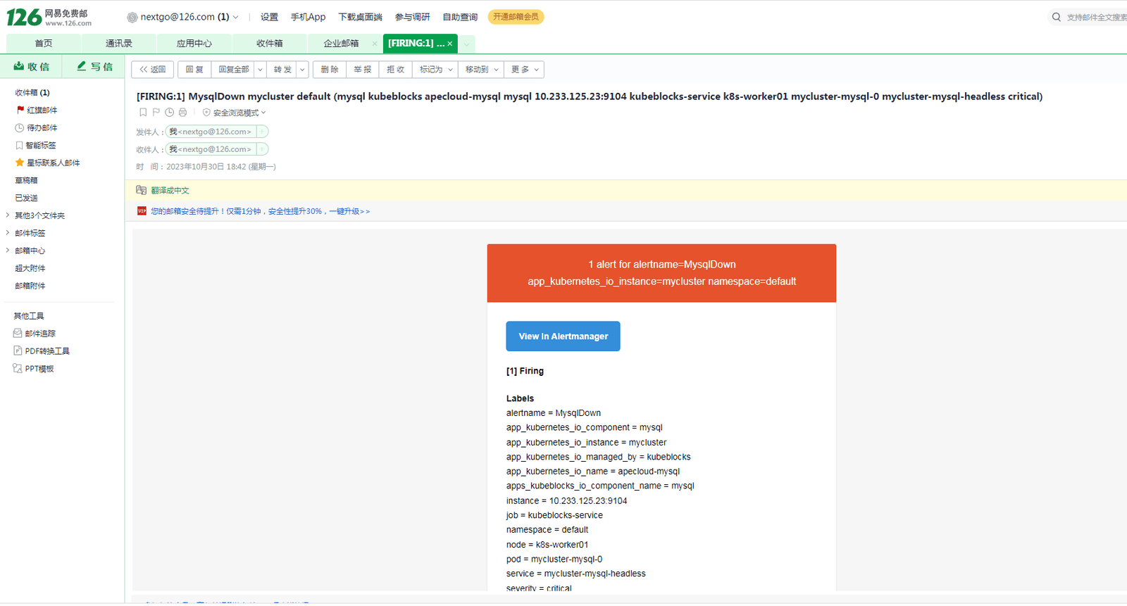
Task: Switch to the 企业邮箱 tab
Action: [x=341, y=44]
